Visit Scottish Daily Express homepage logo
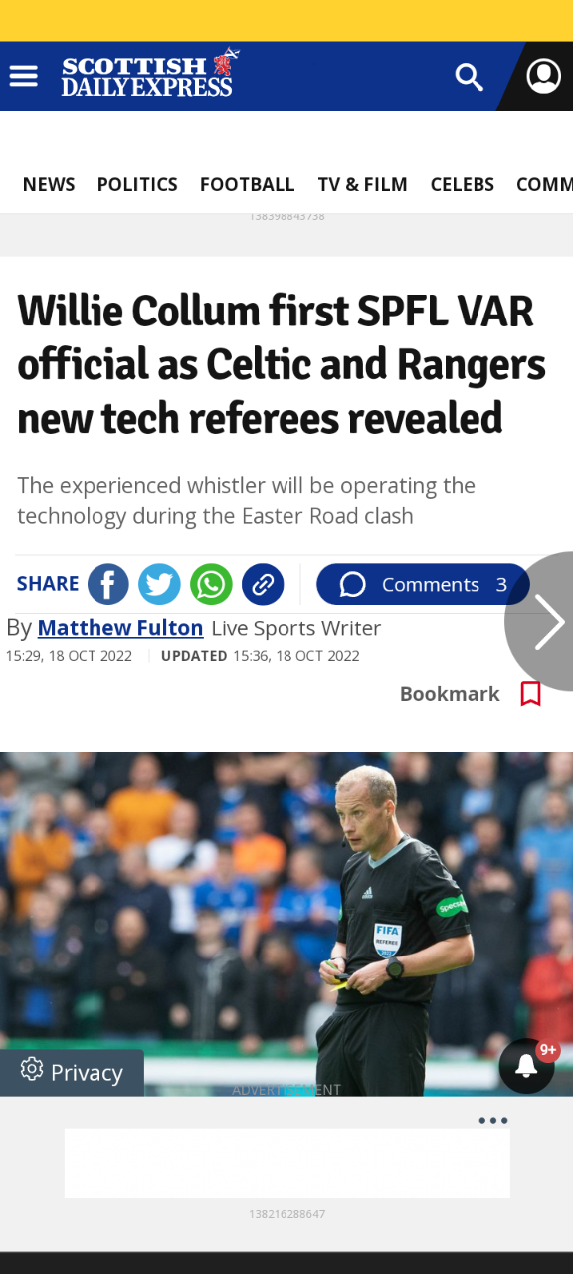 pyautogui.click(x=149, y=75)
